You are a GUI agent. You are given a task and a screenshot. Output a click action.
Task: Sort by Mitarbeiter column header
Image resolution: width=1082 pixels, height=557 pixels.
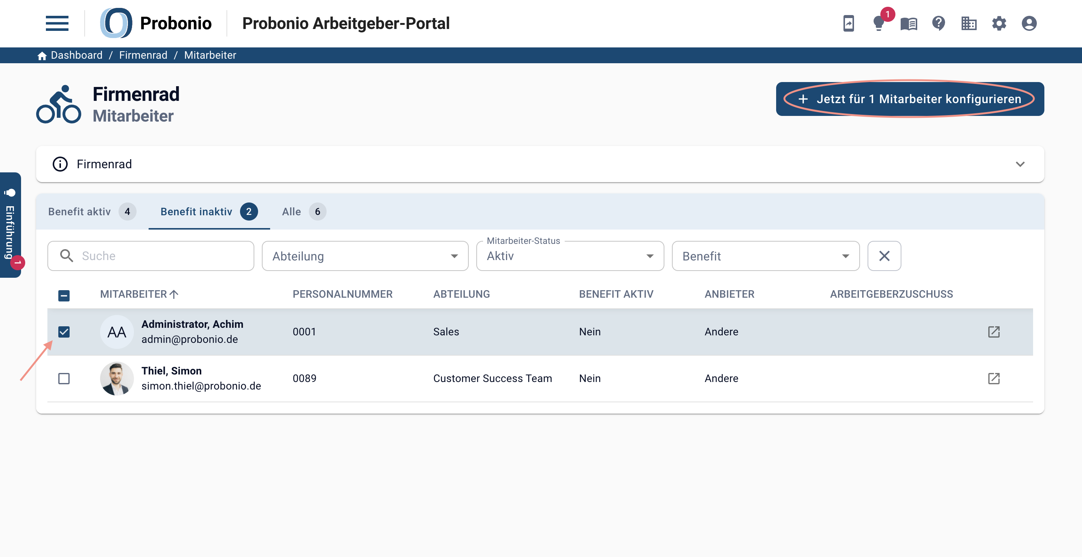tap(134, 294)
